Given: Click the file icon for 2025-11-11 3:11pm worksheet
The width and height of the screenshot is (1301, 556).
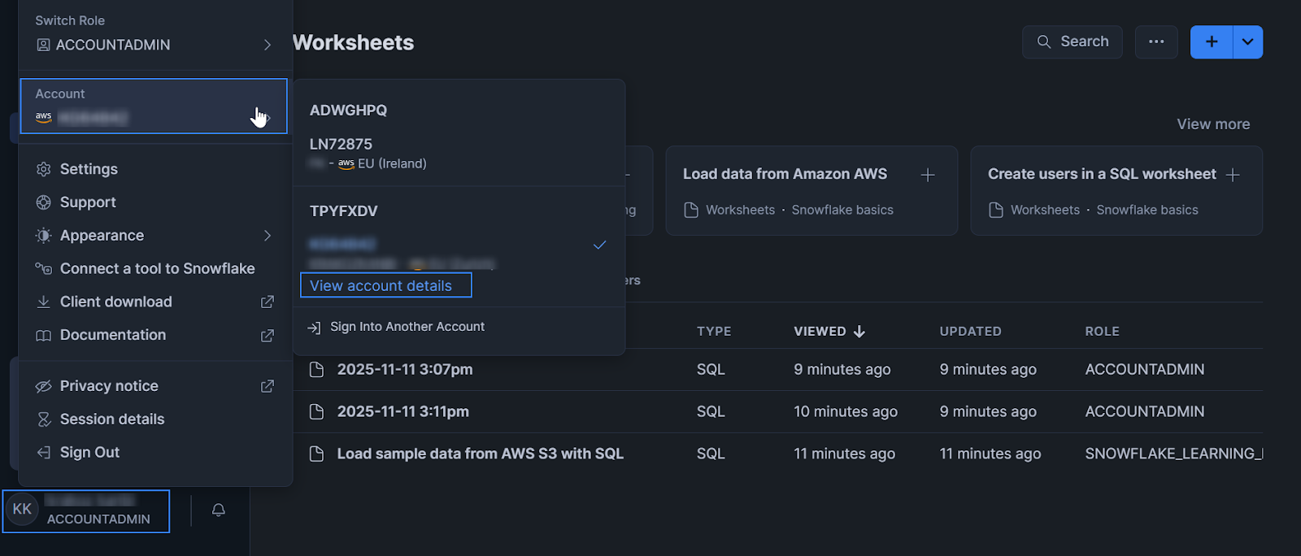Looking at the screenshot, I should (x=317, y=412).
